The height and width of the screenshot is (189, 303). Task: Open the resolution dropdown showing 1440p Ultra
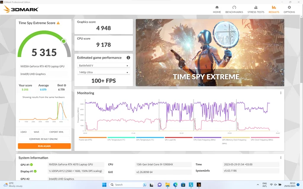pos(103,72)
